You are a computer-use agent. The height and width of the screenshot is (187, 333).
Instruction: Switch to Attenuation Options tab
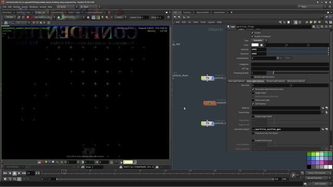click(x=296, y=81)
